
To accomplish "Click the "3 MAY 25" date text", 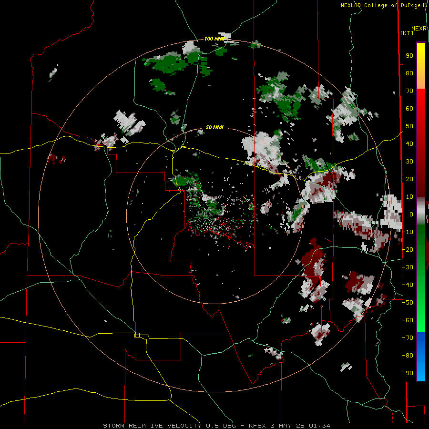I will click(287, 426).
